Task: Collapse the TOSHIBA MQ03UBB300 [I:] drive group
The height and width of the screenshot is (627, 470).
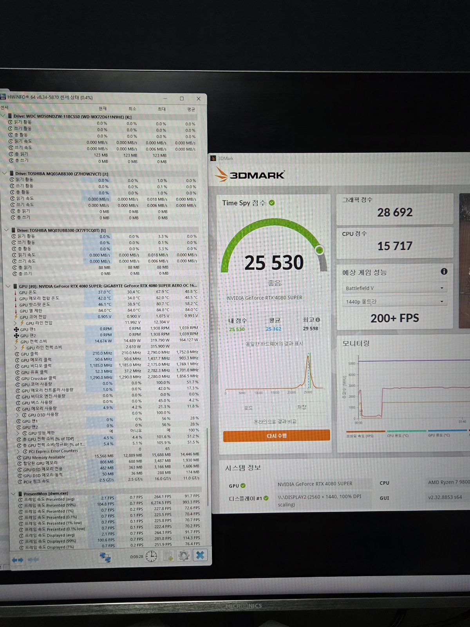Action: coord(6,230)
